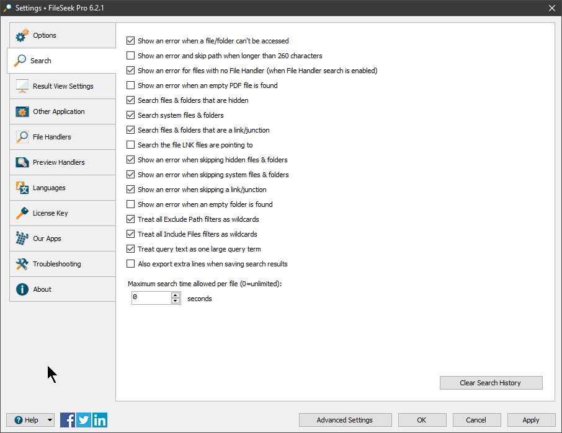This screenshot has height=433, width=562.
Task: Go to the License Key tab
Action: tap(63, 213)
